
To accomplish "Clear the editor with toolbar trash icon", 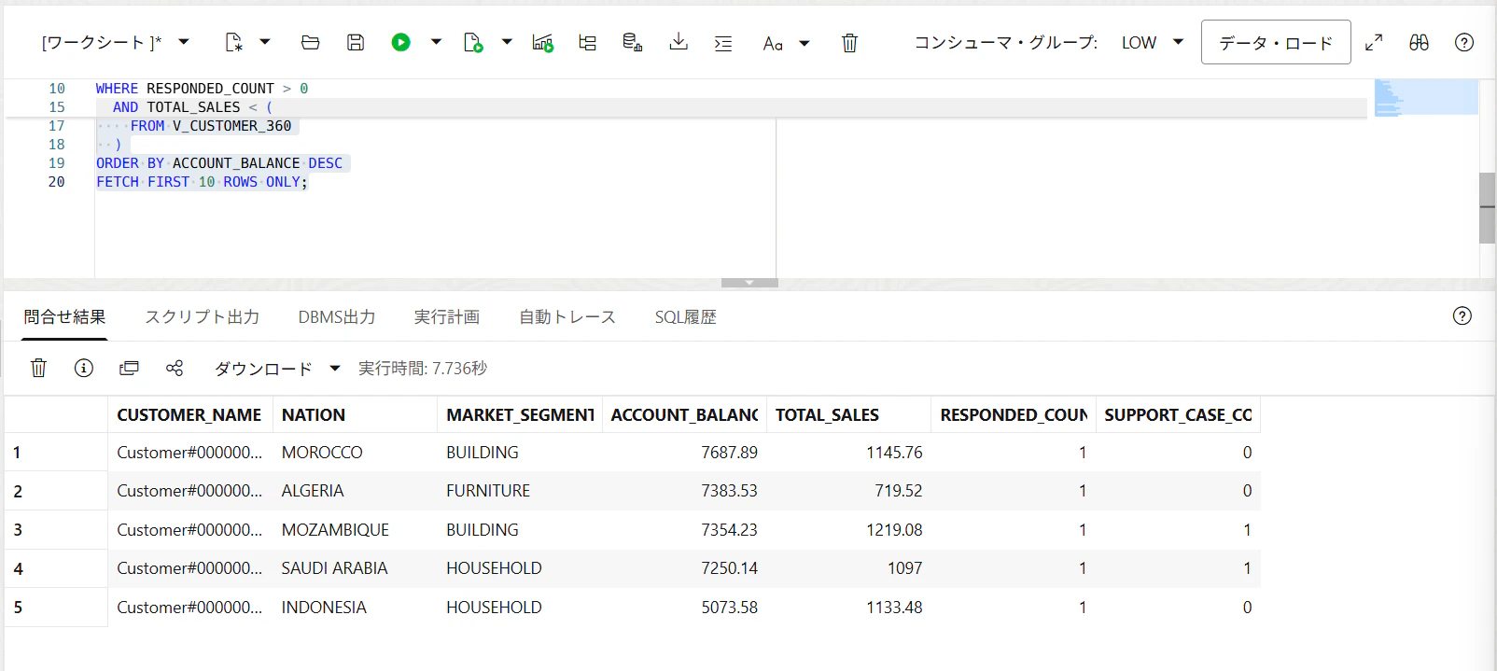I will click(849, 43).
